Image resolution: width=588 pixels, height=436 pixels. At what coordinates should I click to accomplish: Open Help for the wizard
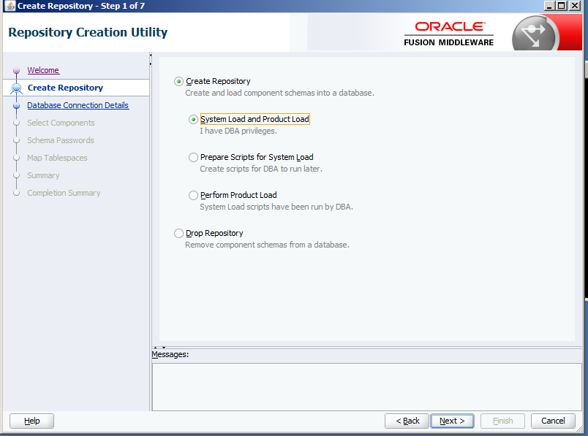click(x=31, y=421)
